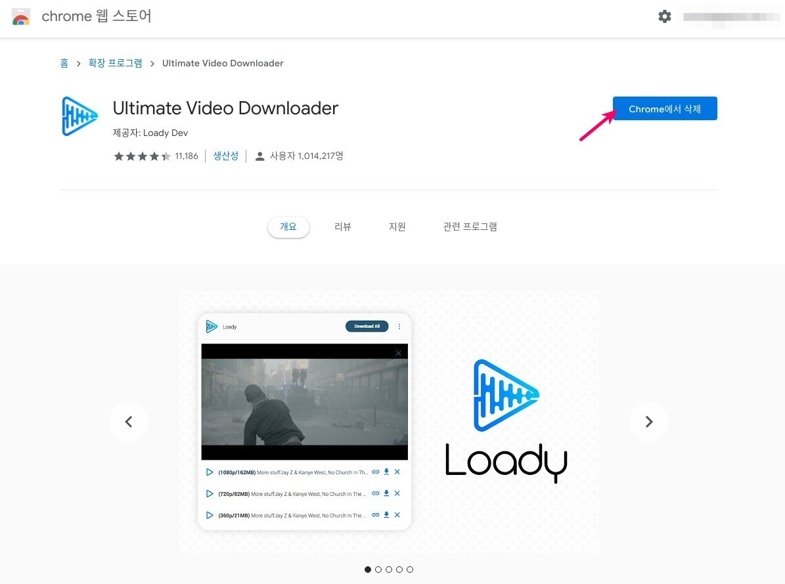Click Ultimate Video Downloader breadcrumb text
Image resolution: width=785 pixels, height=584 pixels.
[x=223, y=63]
